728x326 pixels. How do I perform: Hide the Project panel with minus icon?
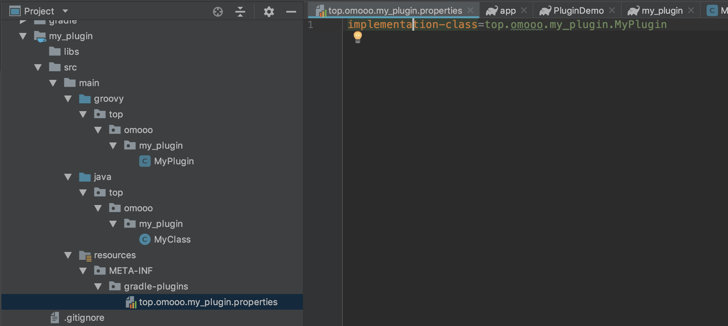pos(291,12)
